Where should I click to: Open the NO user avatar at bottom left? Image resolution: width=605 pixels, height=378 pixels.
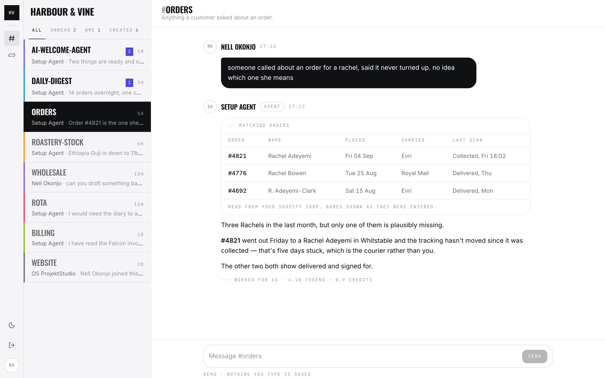[12, 365]
